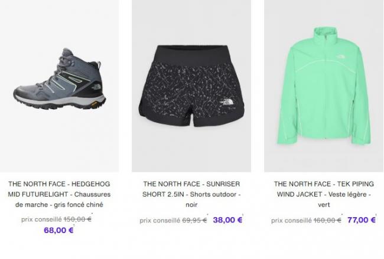The width and height of the screenshot is (384, 259).
Task: Click 'prix conseillé' label under the boot
Action: [41, 219]
